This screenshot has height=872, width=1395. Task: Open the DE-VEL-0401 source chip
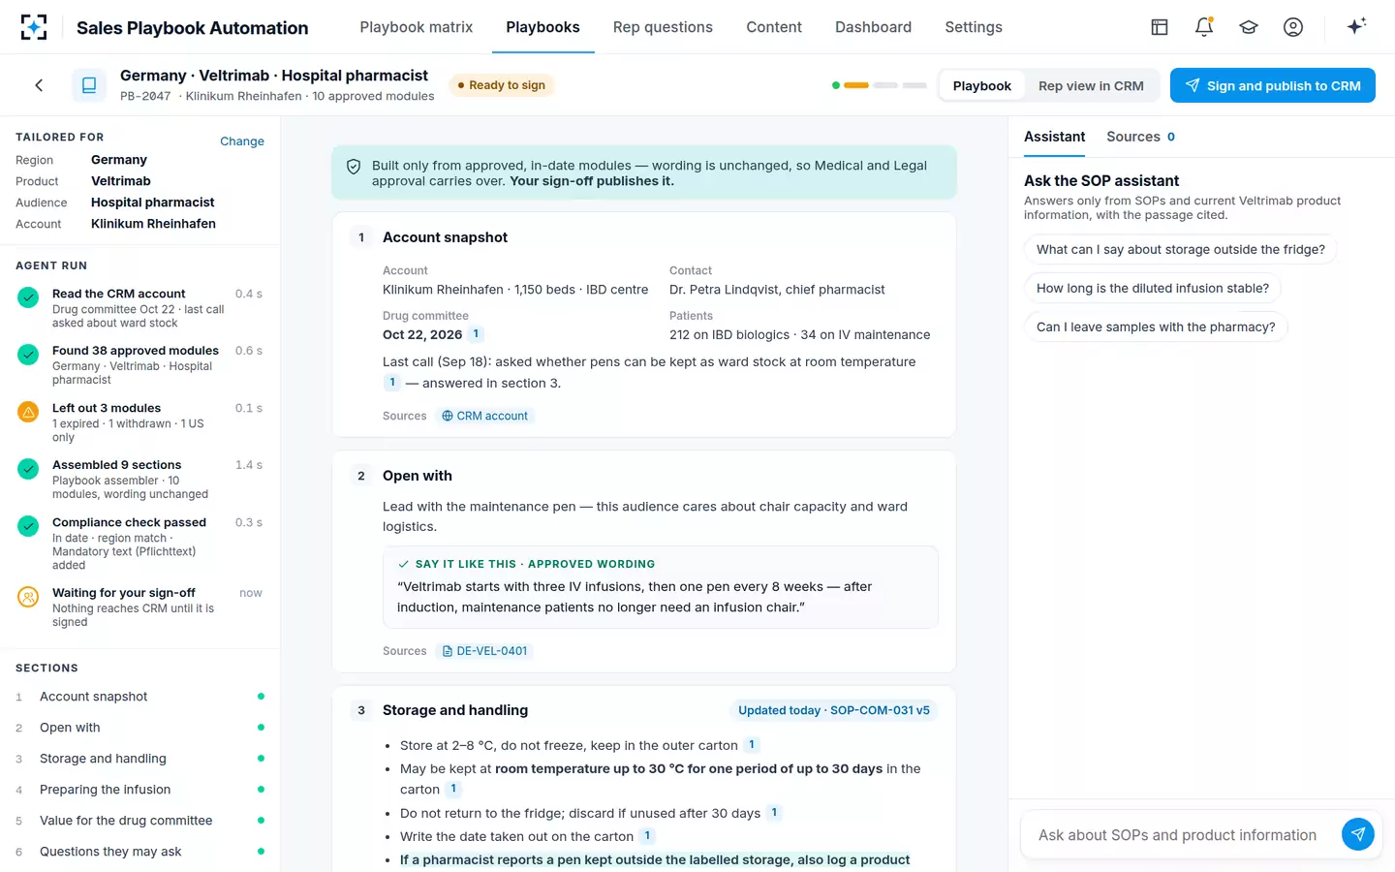tap(484, 651)
